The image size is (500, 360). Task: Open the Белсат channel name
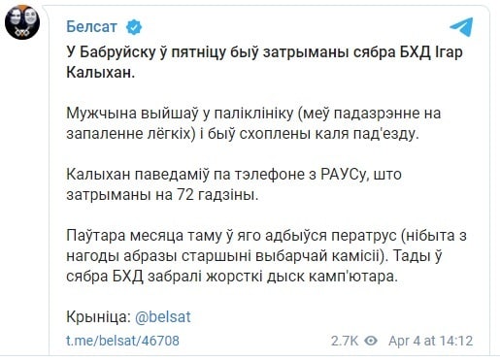(x=91, y=26)
